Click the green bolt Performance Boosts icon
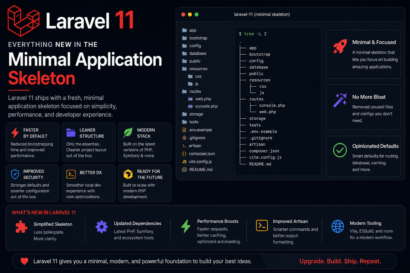410x273 pixels. coord(186,226)
